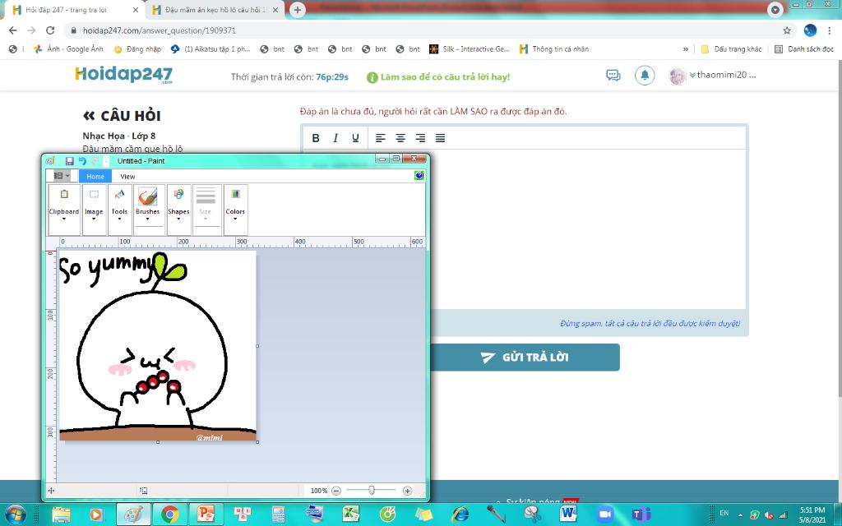842x526 pixels.
Task: Open File Explorer from the taskbar
Action: click(x=61, y=514)
